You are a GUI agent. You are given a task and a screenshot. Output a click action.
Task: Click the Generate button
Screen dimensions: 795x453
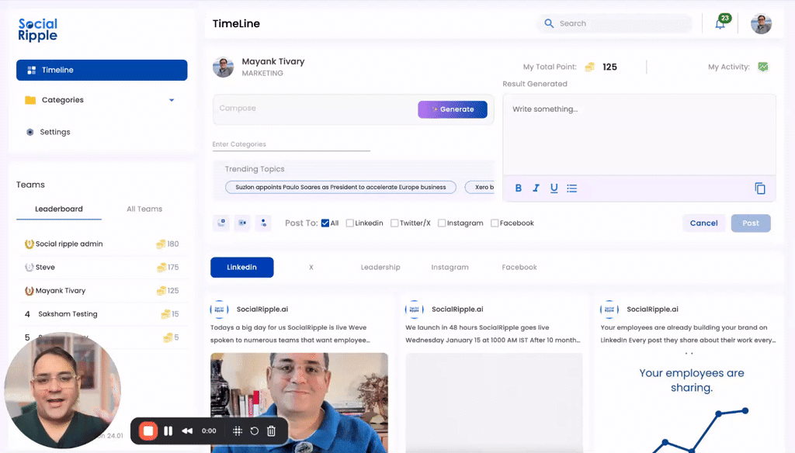453,109
